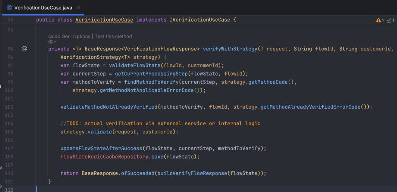The width and height of the screenshot is (397, 192).
Task: Click getMethodAlreadyVerifiedErrorCode call
Action: coord(310,107)
